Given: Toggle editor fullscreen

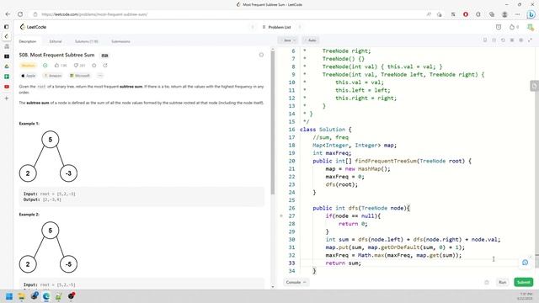Looking at the screenshot, I should [x=530, y=40].
